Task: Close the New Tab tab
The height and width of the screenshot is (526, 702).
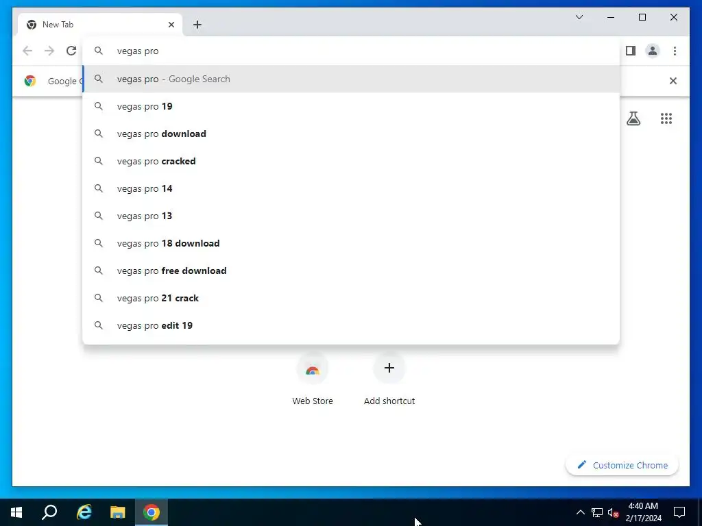Action: (171, 25)
